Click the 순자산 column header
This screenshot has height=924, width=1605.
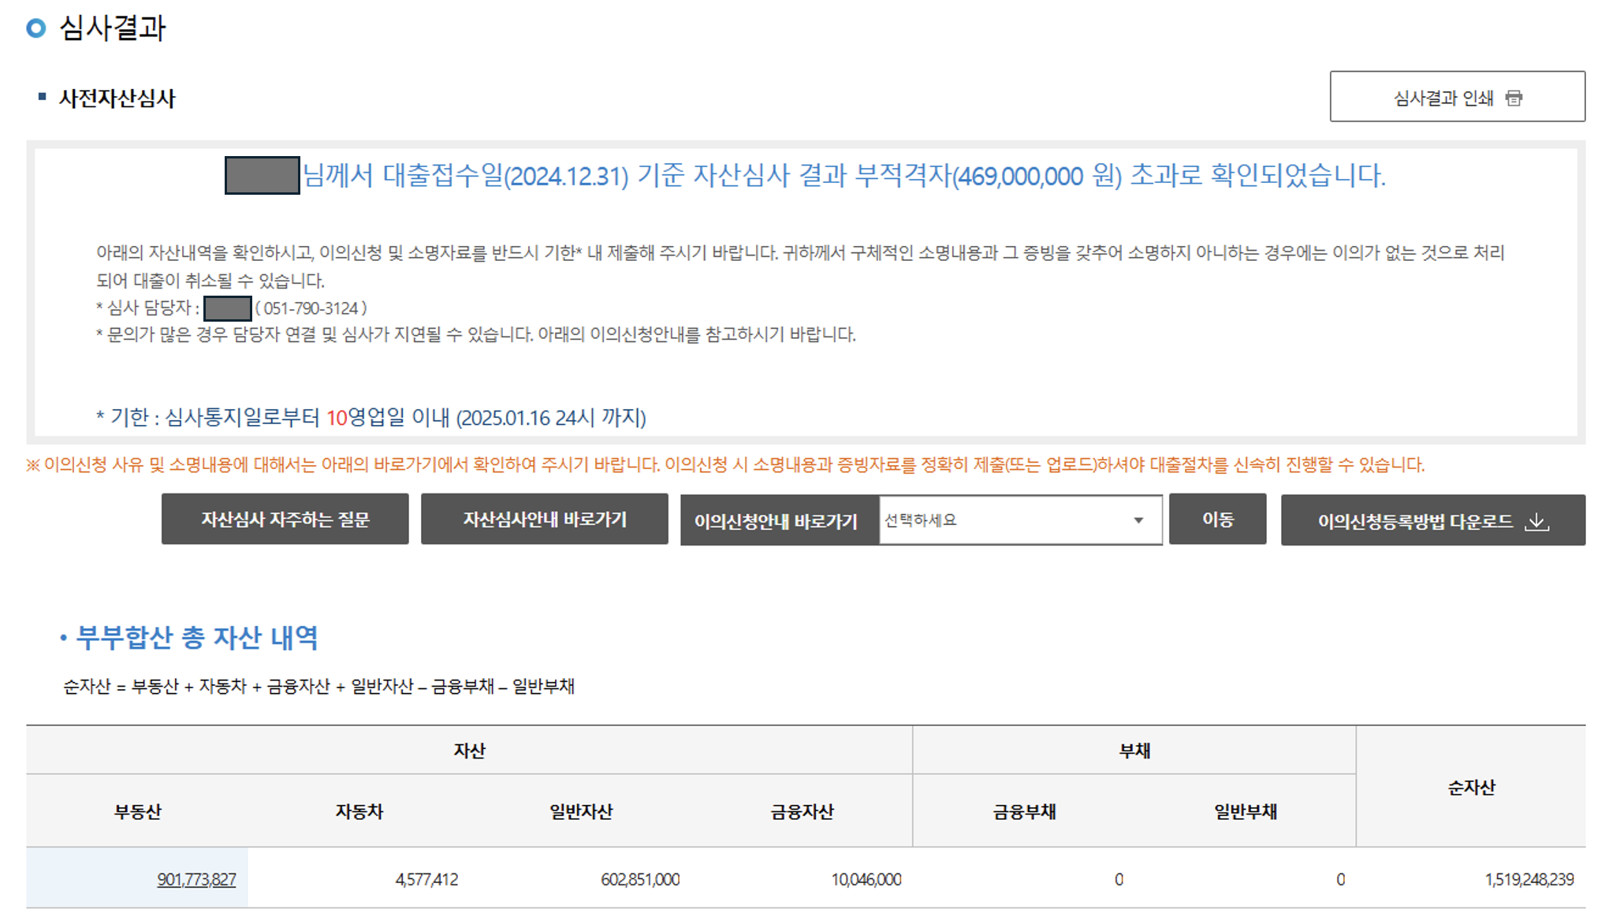(1471, 787)
